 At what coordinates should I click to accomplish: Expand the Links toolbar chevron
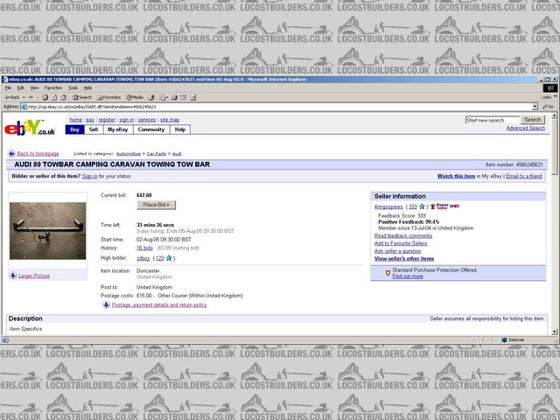[x=555, y=97]
